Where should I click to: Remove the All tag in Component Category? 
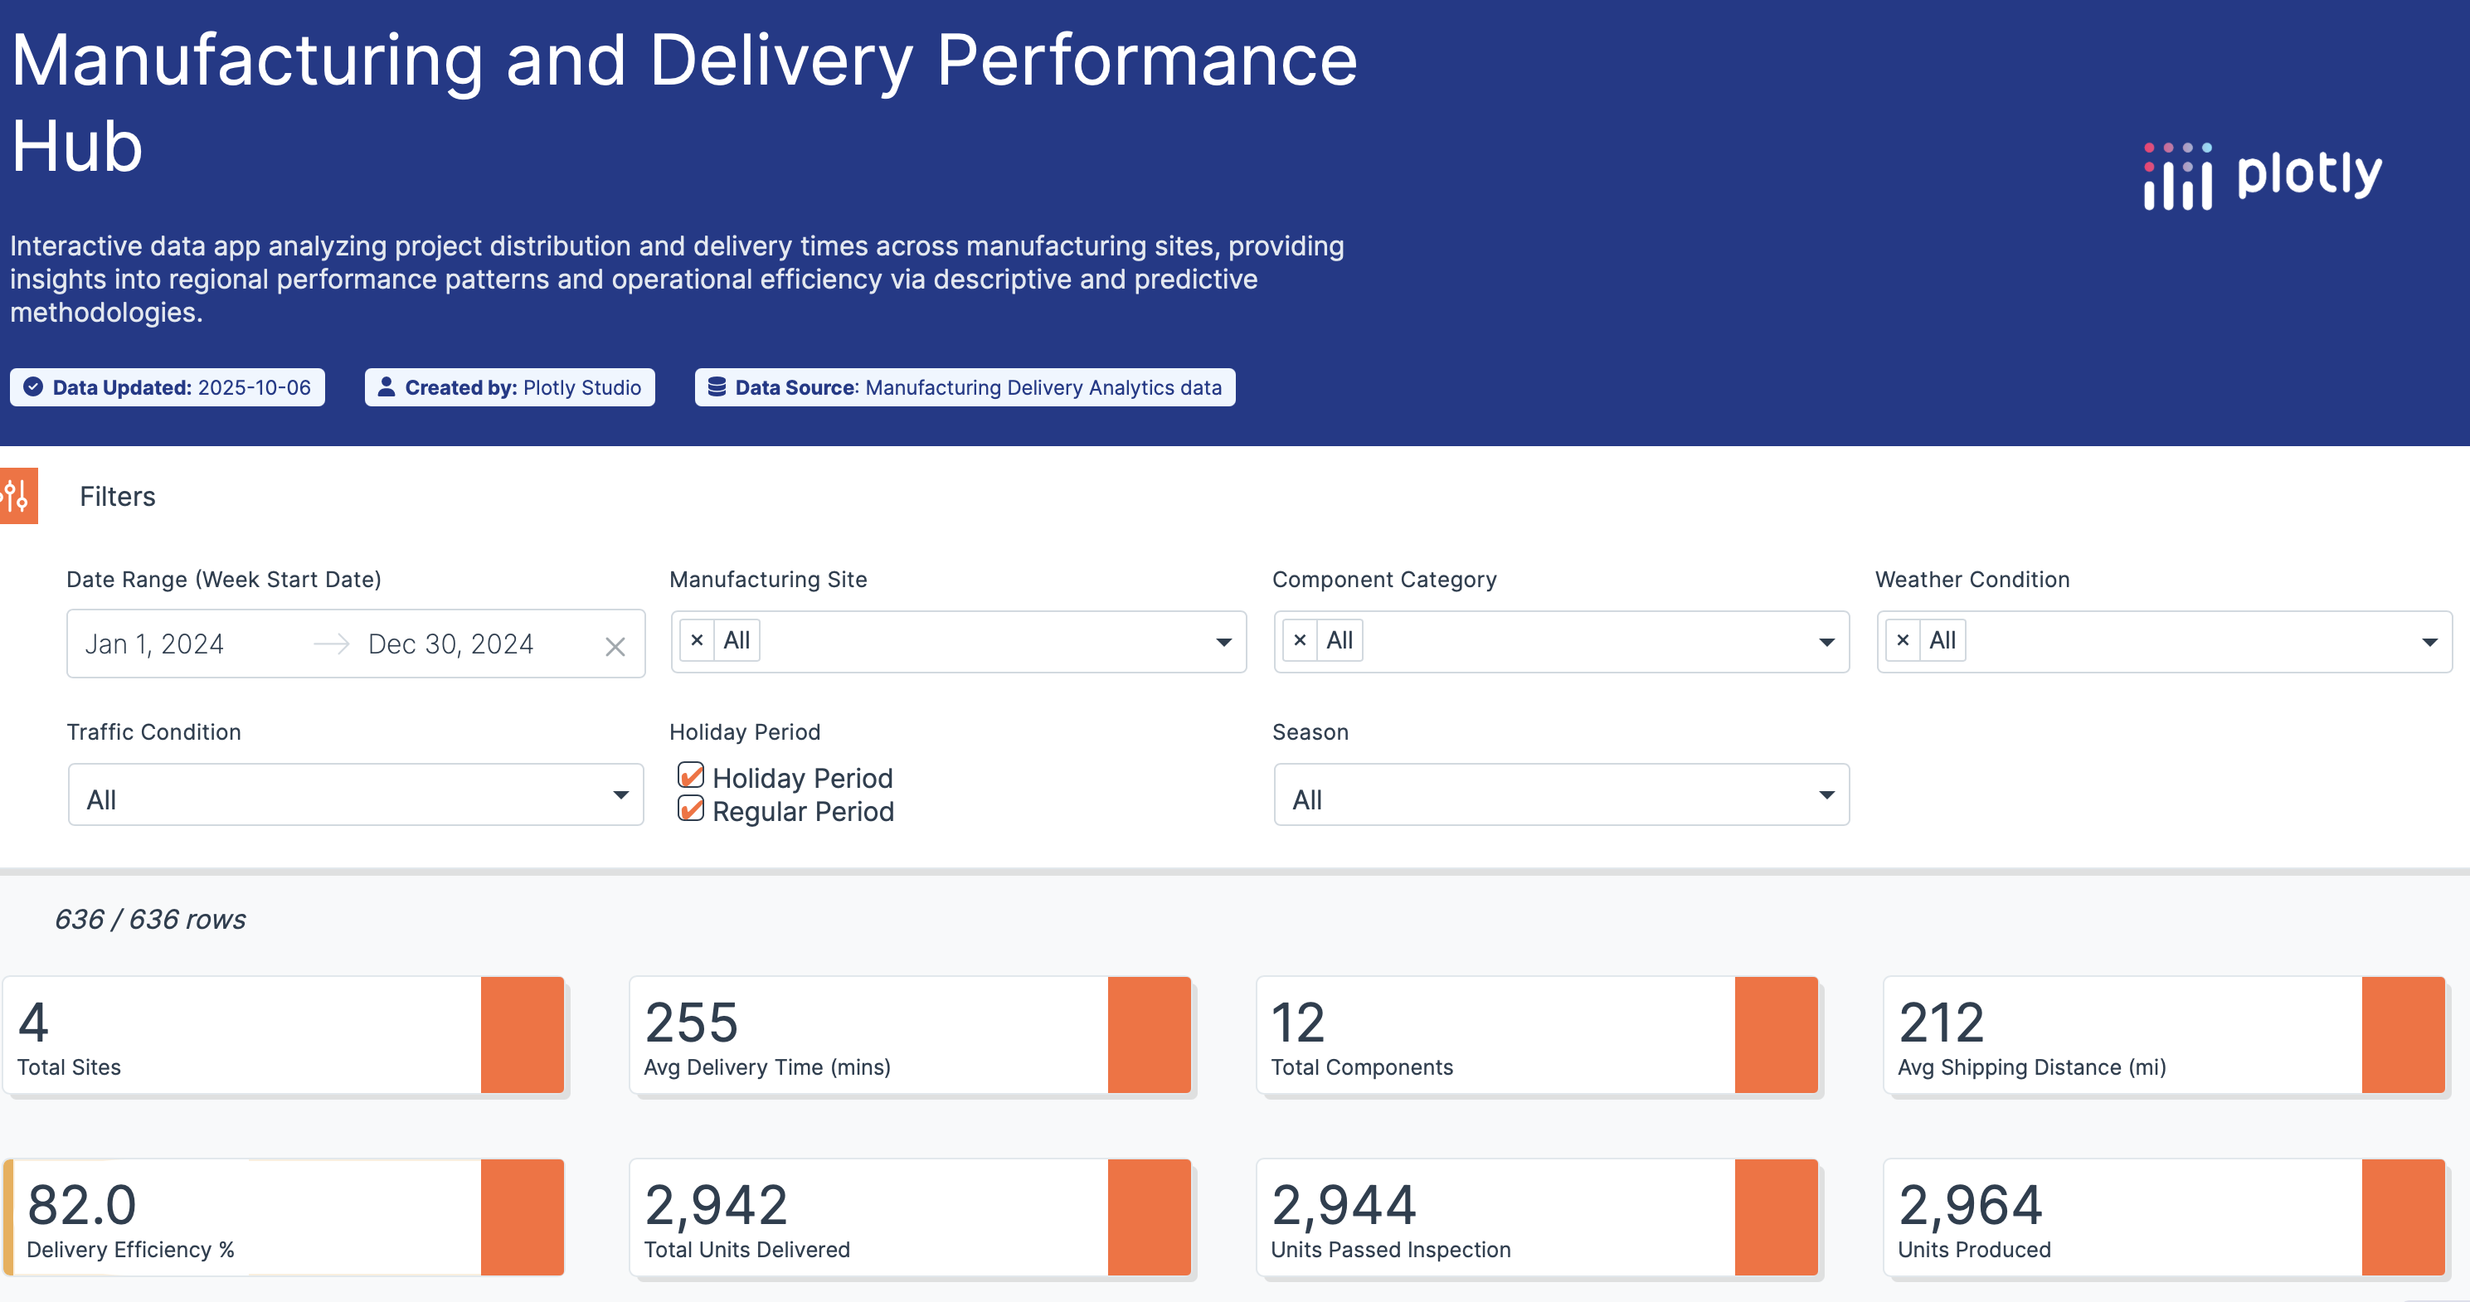(1299, 639)
